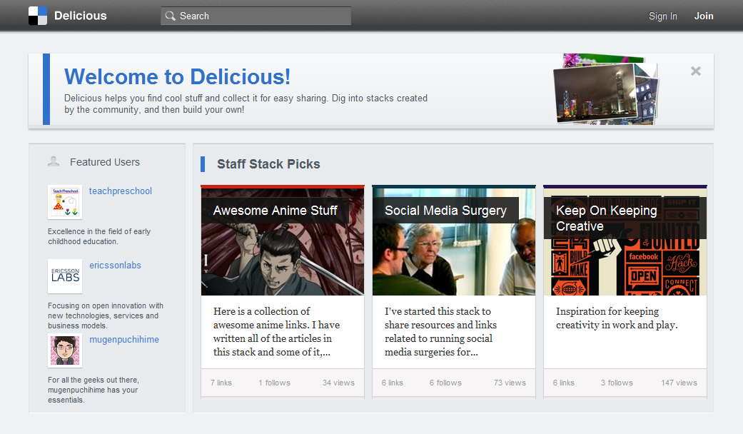Open teachpreschool's avatar image
This screenshot has height=434, width=743.
[65, 202]
